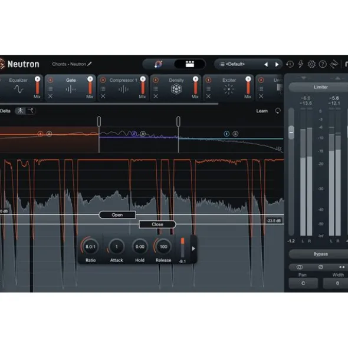Edit the Chords - Neutron name pencil
This screenshot has width=348, height=348.
coord(90,64)
